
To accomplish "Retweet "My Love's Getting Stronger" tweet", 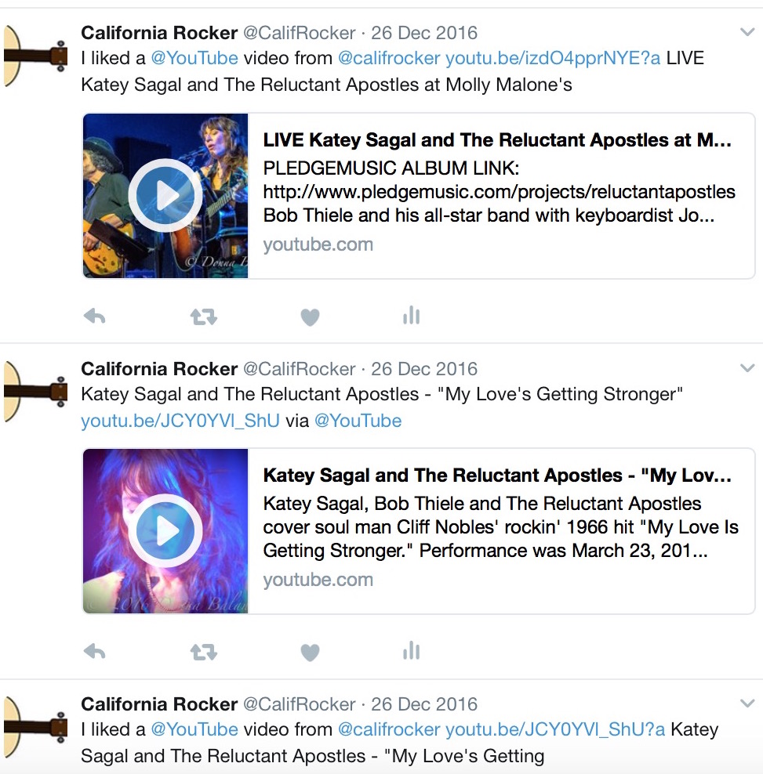I will [204, 652].
